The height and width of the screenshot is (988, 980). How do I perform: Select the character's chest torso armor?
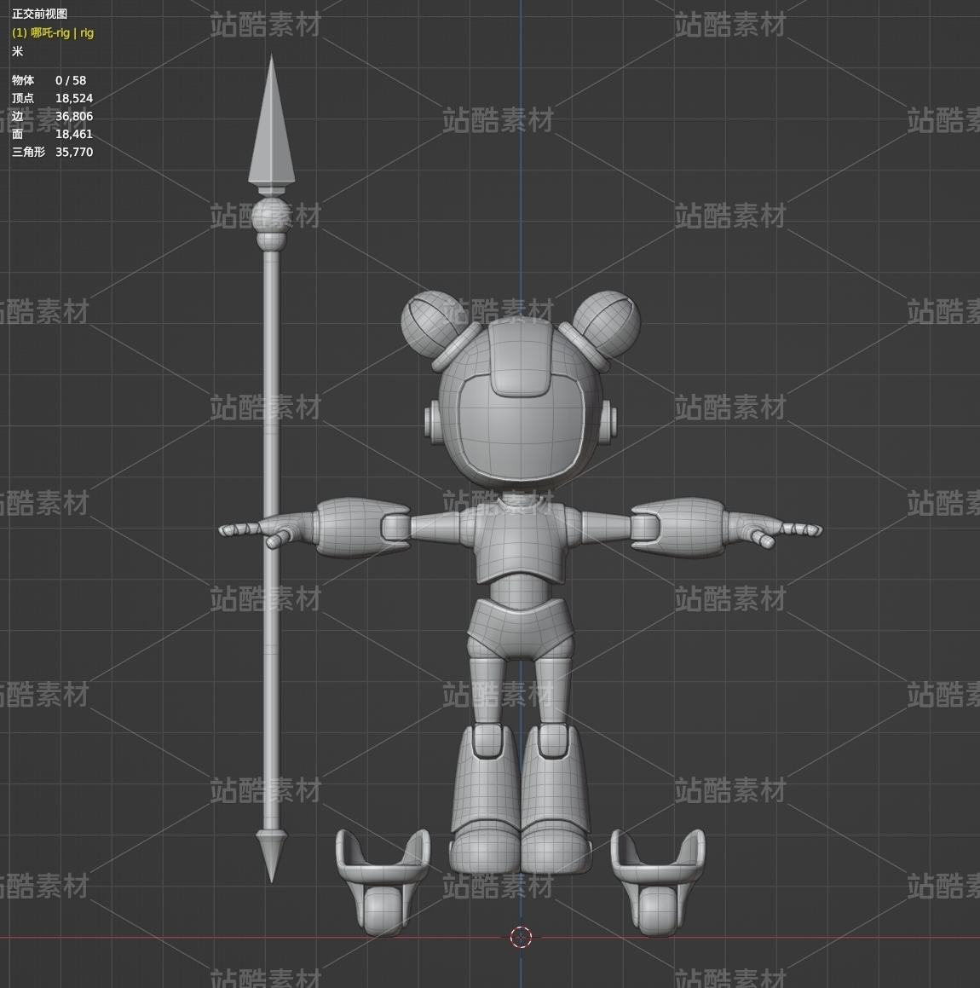coord(520,542)
